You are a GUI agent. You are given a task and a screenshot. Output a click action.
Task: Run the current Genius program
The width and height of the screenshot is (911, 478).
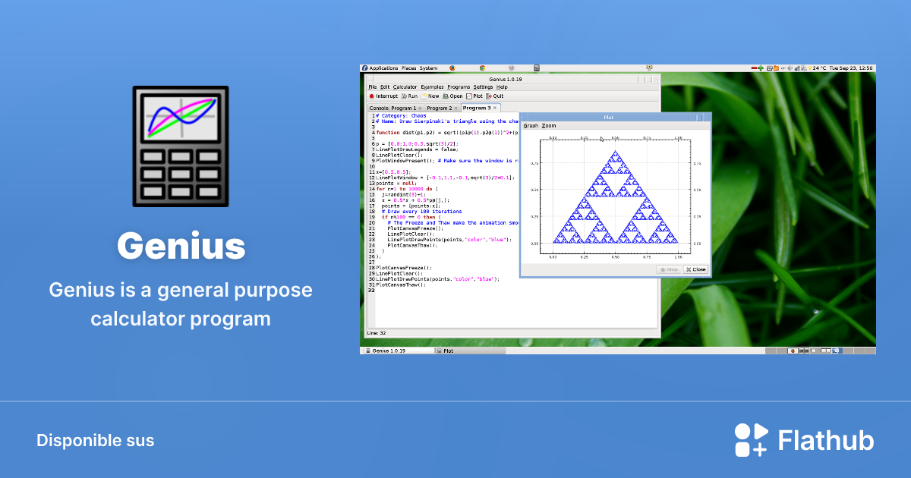(410, 96)
